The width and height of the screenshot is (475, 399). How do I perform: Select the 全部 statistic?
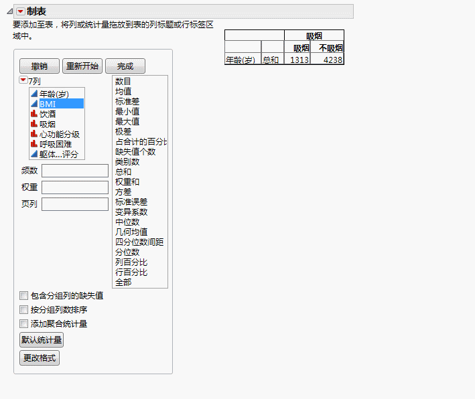(x=123, y=282)
